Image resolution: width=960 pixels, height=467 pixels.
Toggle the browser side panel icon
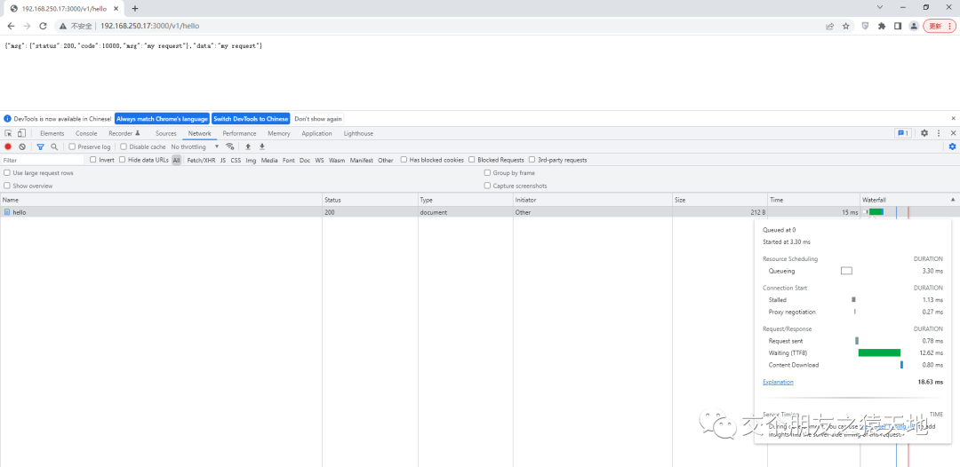[x=898, y=27]
